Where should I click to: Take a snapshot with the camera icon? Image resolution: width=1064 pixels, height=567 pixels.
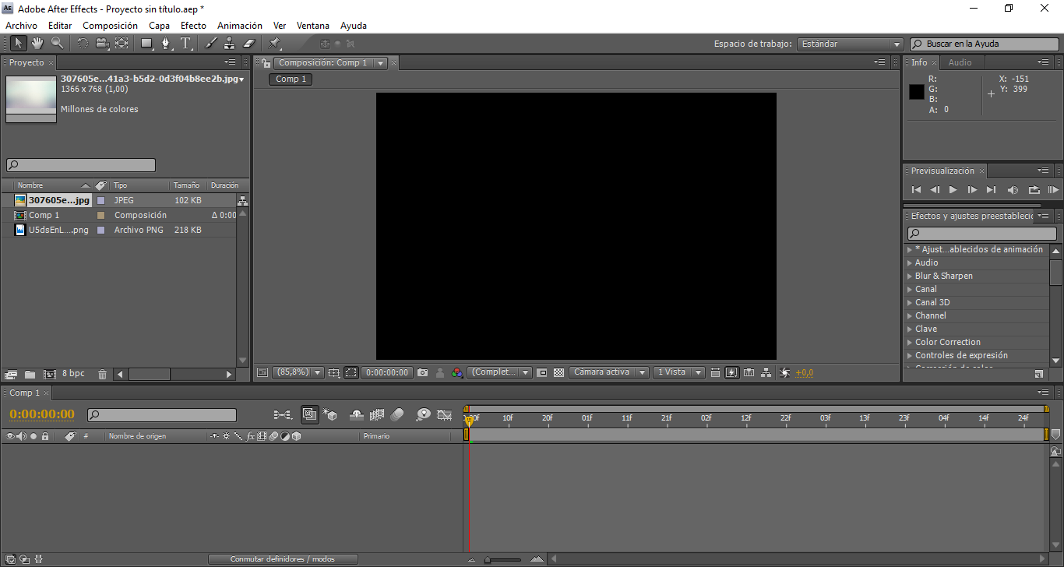[422, 373]
